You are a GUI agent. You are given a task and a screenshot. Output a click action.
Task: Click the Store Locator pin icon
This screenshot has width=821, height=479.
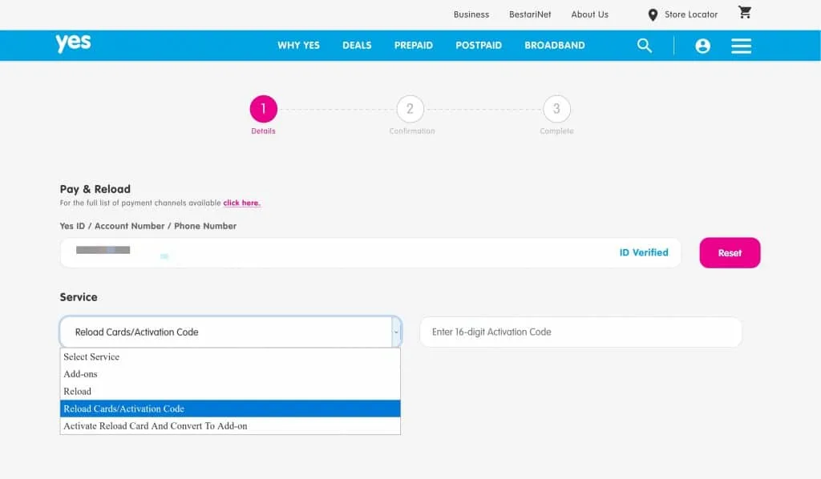pyautogui.click(x=653, y=15)
